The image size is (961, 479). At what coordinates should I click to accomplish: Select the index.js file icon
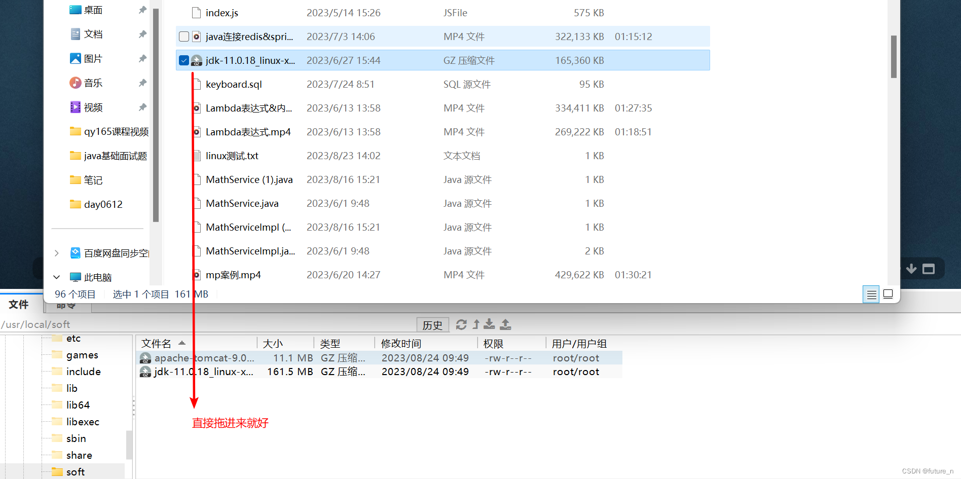click(x=197, y=13)
